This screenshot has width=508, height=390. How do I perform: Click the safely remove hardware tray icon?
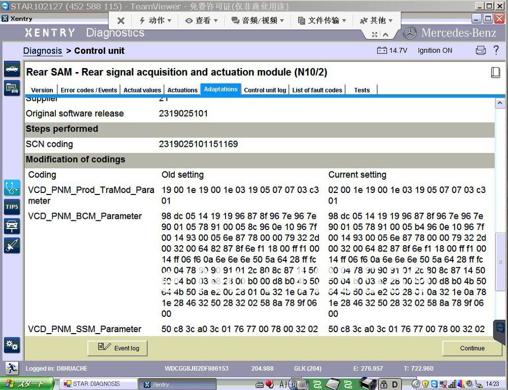point(478,384)
